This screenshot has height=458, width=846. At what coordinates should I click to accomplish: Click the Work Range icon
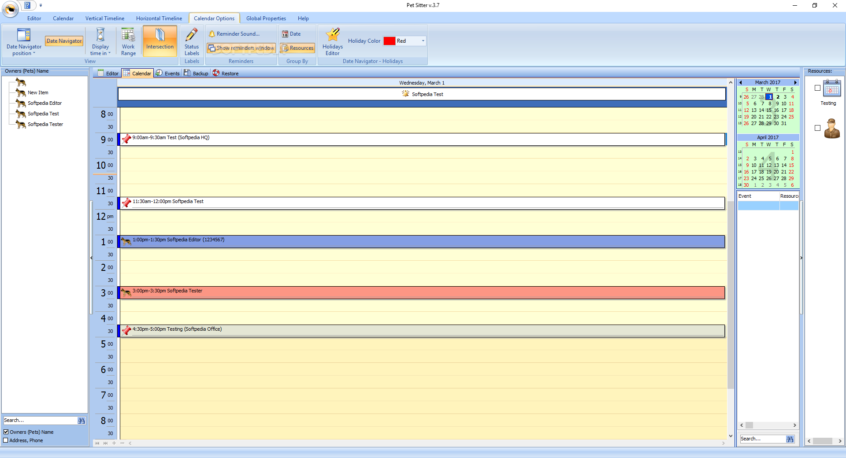(x=128, y=41)
